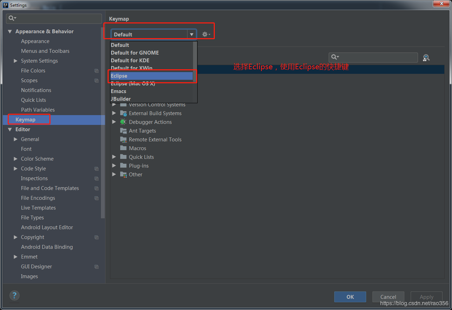Click the project-level icon beside File and Code Templates
452x310 pixels.
point(97,188)
